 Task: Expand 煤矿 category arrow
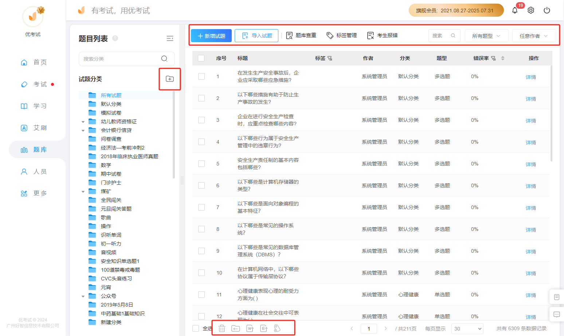(x=83, y=192)
